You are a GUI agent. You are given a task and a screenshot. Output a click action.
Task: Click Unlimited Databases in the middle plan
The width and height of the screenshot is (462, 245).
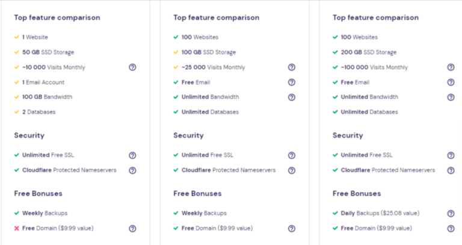(210, 112)
